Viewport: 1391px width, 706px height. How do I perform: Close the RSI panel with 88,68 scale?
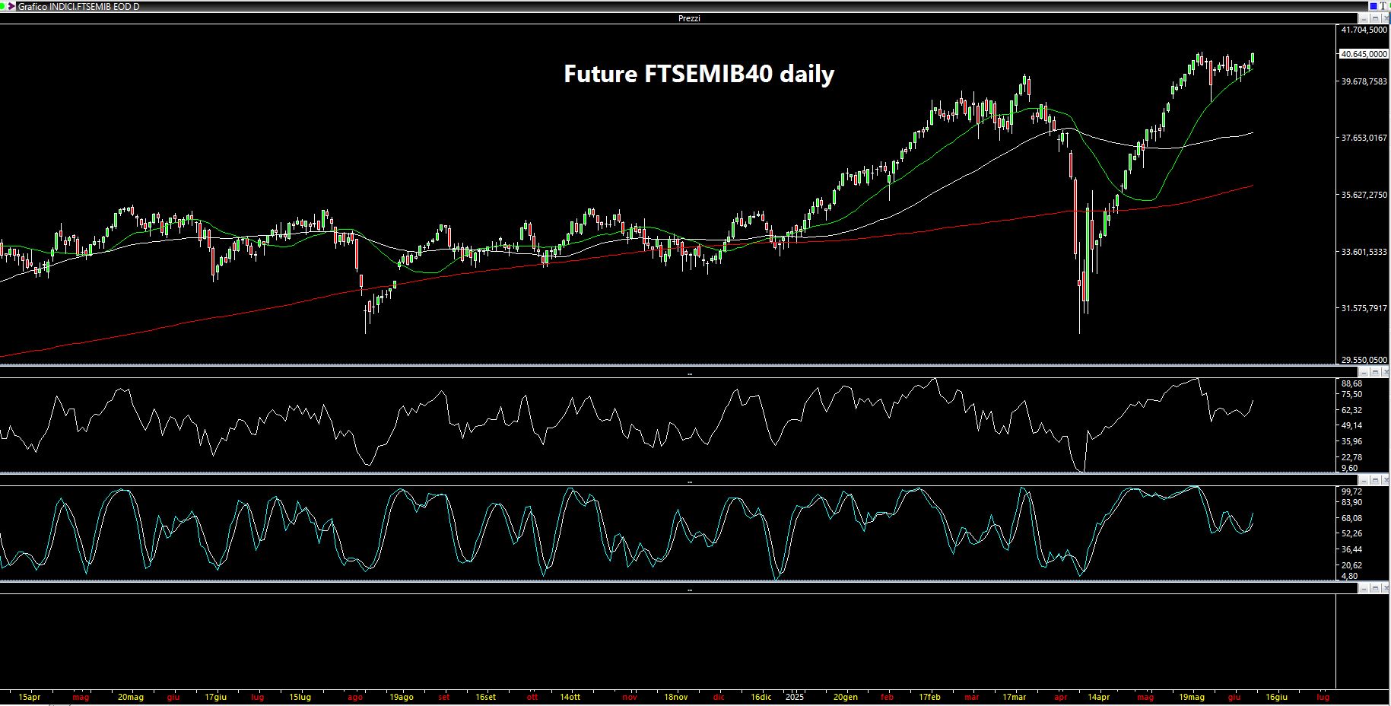1386,372
